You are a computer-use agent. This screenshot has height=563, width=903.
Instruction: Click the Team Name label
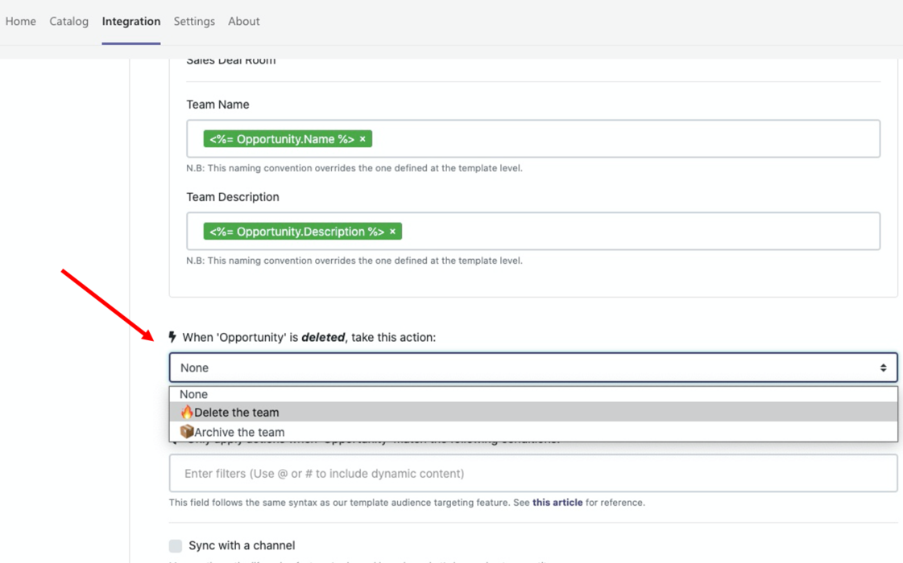tap(217, 105)
